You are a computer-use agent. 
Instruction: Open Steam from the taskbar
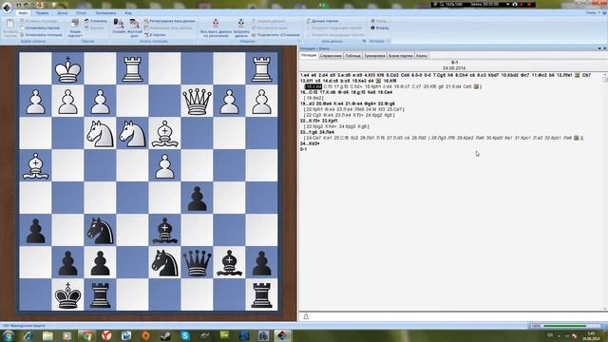[165, 335]
